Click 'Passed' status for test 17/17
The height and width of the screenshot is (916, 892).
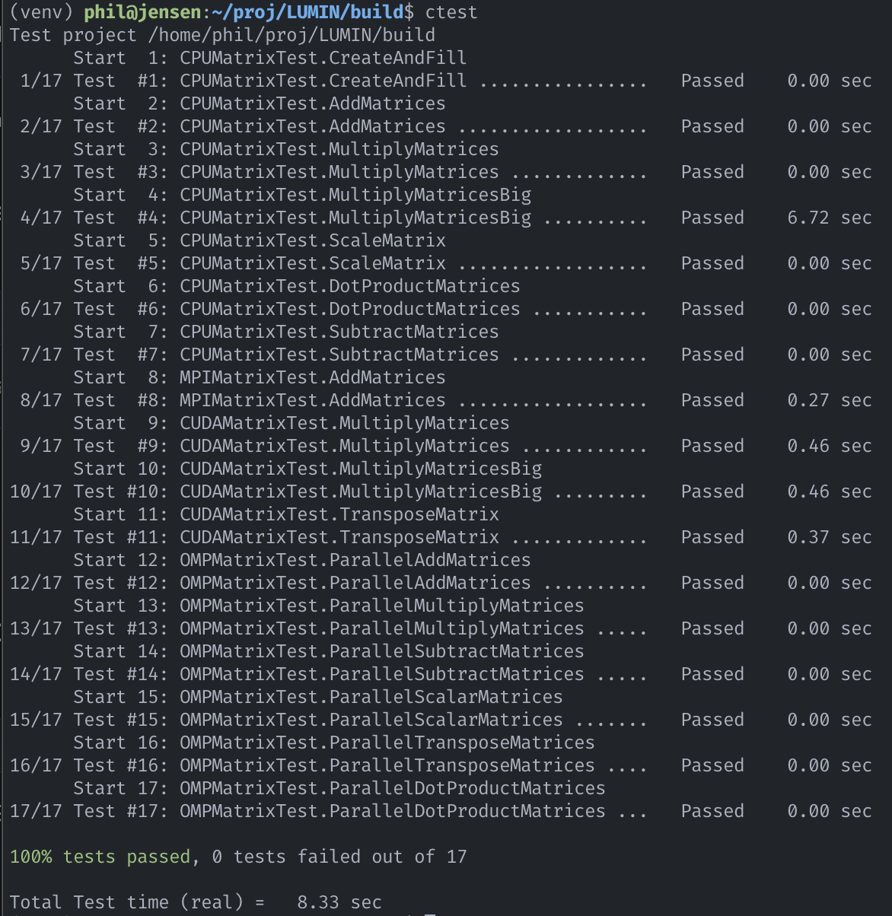click(712, 811)
